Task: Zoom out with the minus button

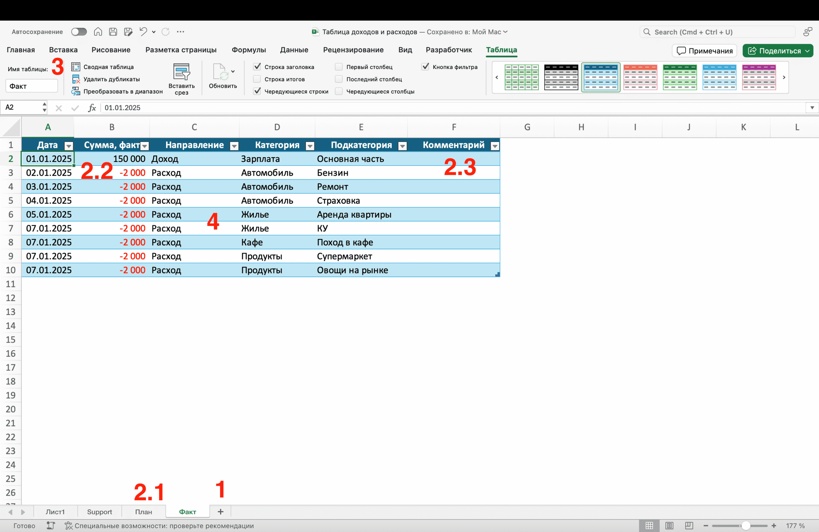Action: pos(706,526)
